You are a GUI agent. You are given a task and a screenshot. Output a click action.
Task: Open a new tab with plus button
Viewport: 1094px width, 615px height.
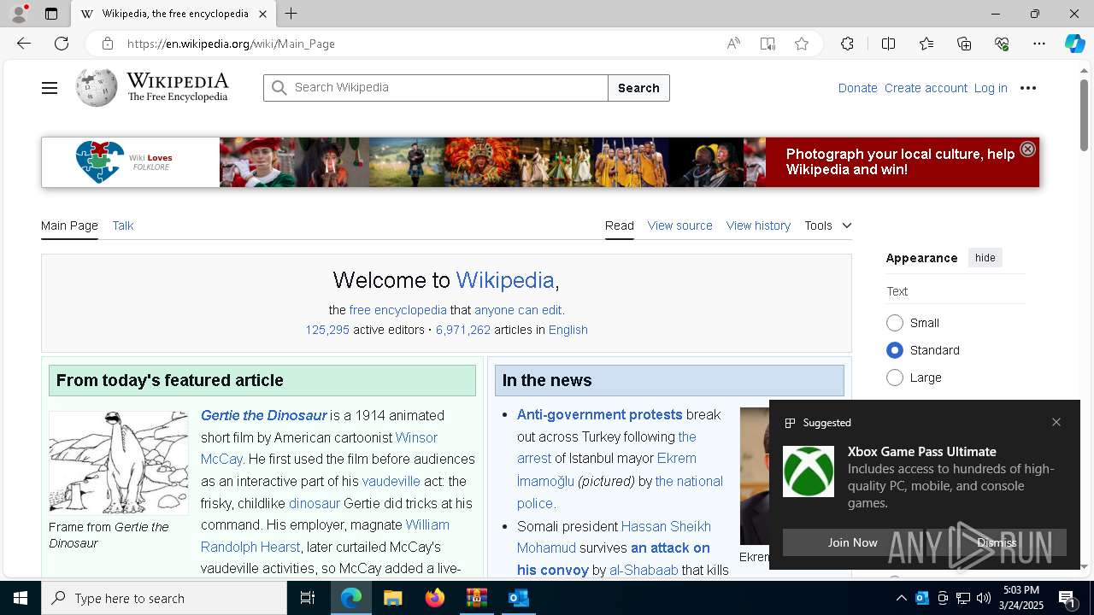(x=291, y=14)
